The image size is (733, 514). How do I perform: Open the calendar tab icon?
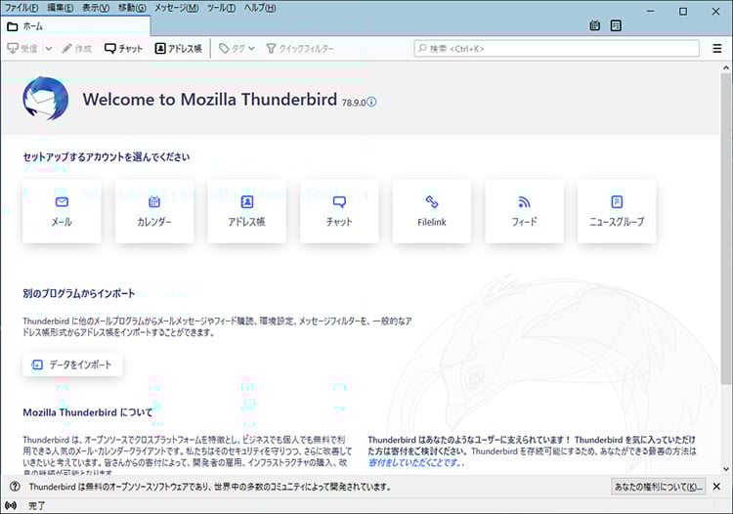(594, 25)
